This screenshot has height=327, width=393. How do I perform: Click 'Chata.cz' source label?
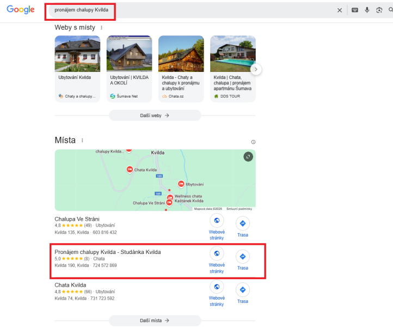coord(176,96)
